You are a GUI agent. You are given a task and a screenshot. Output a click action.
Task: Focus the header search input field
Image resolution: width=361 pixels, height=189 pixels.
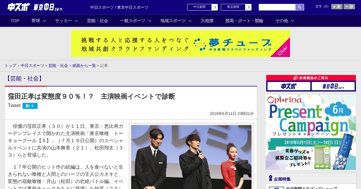277,7
